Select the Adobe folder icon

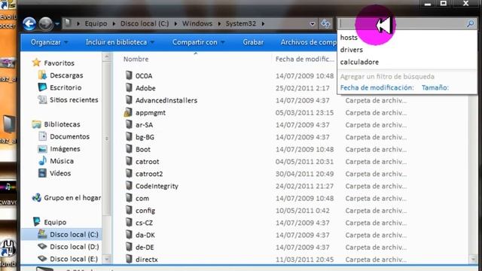pos(129,88)
